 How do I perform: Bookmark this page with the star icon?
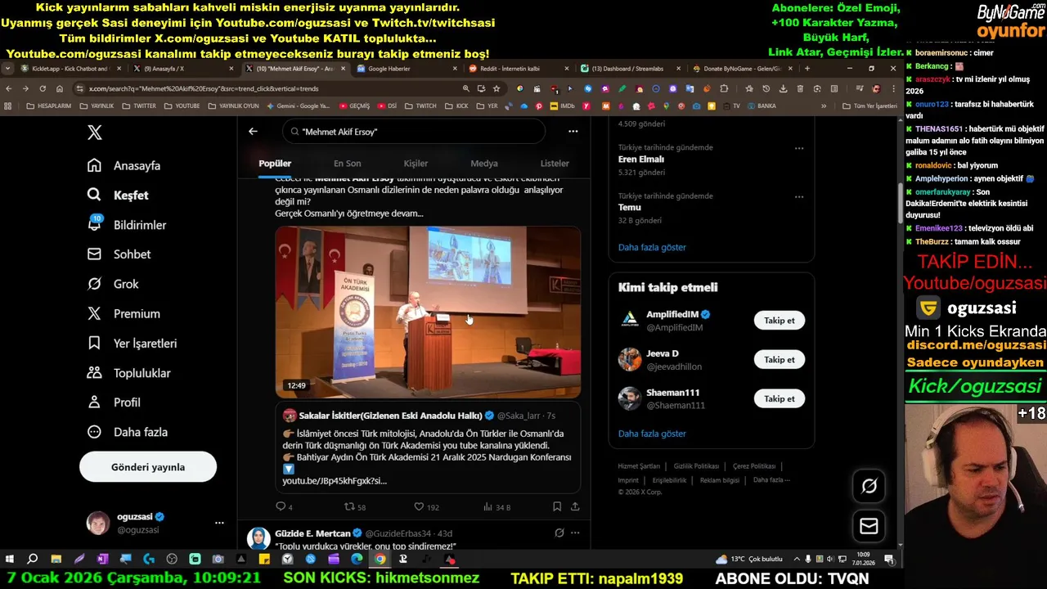[x=496, y=88]
